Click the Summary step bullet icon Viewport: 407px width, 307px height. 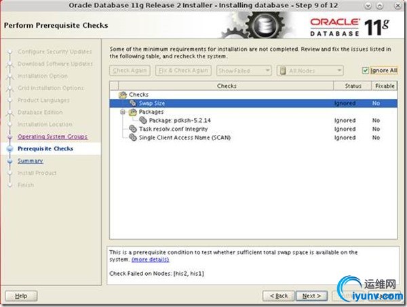tap(10, 161)
